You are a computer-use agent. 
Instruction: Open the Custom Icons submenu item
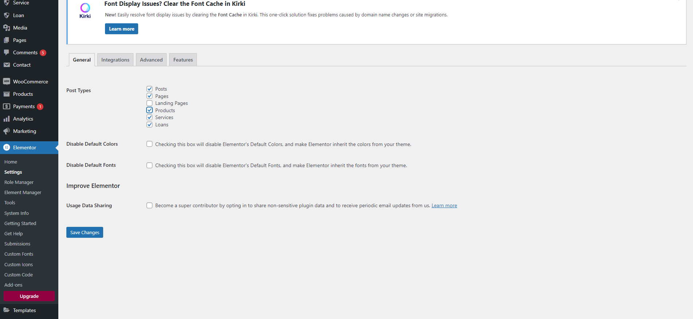[x=19, y=264]
